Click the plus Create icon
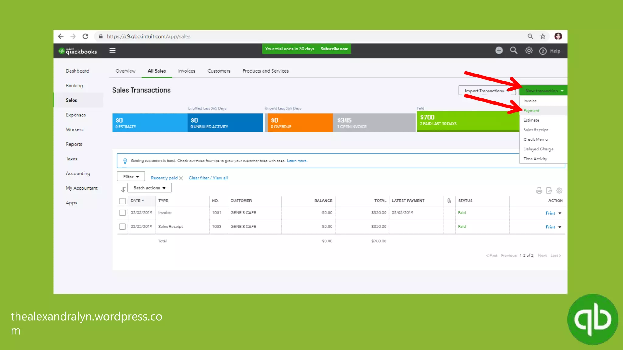 point(499,51)
